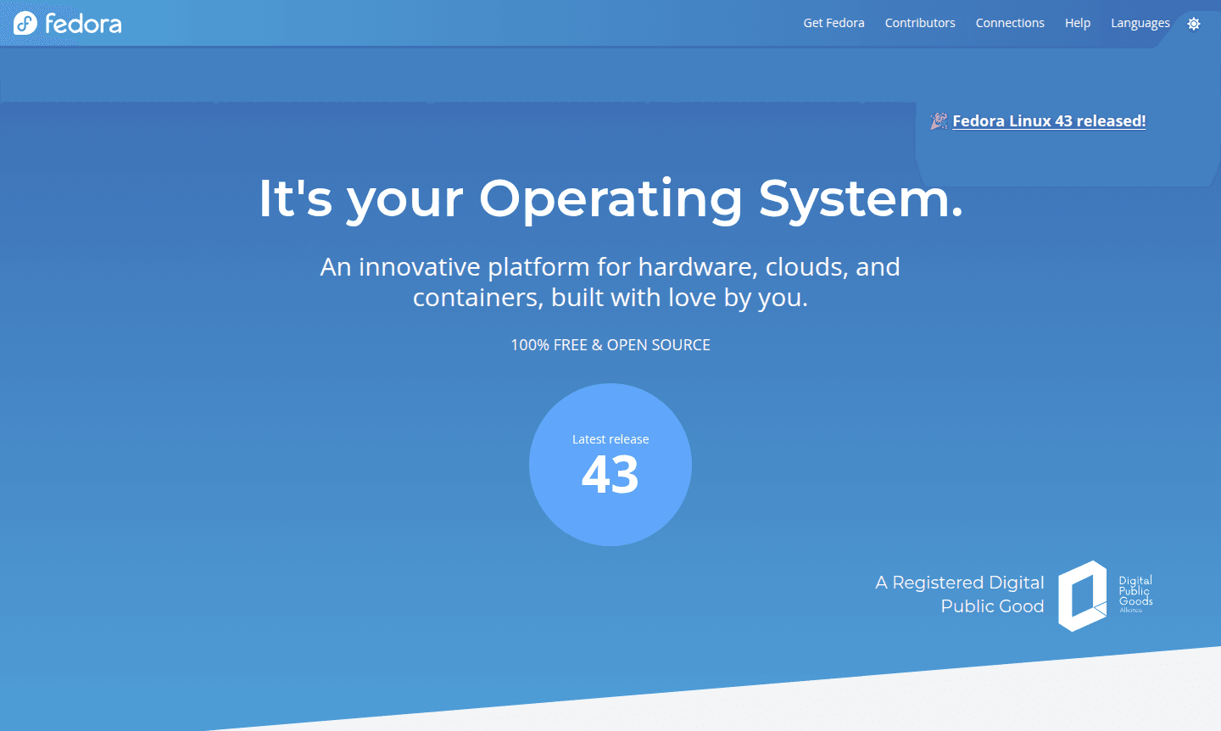
Task: Click A Registered Digital Public Good text
Action: [959, 594]
